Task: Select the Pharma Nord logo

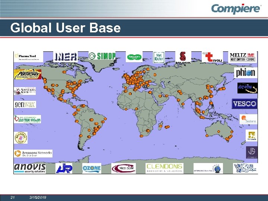Action: pyautogui.click(x=28, y=57)
